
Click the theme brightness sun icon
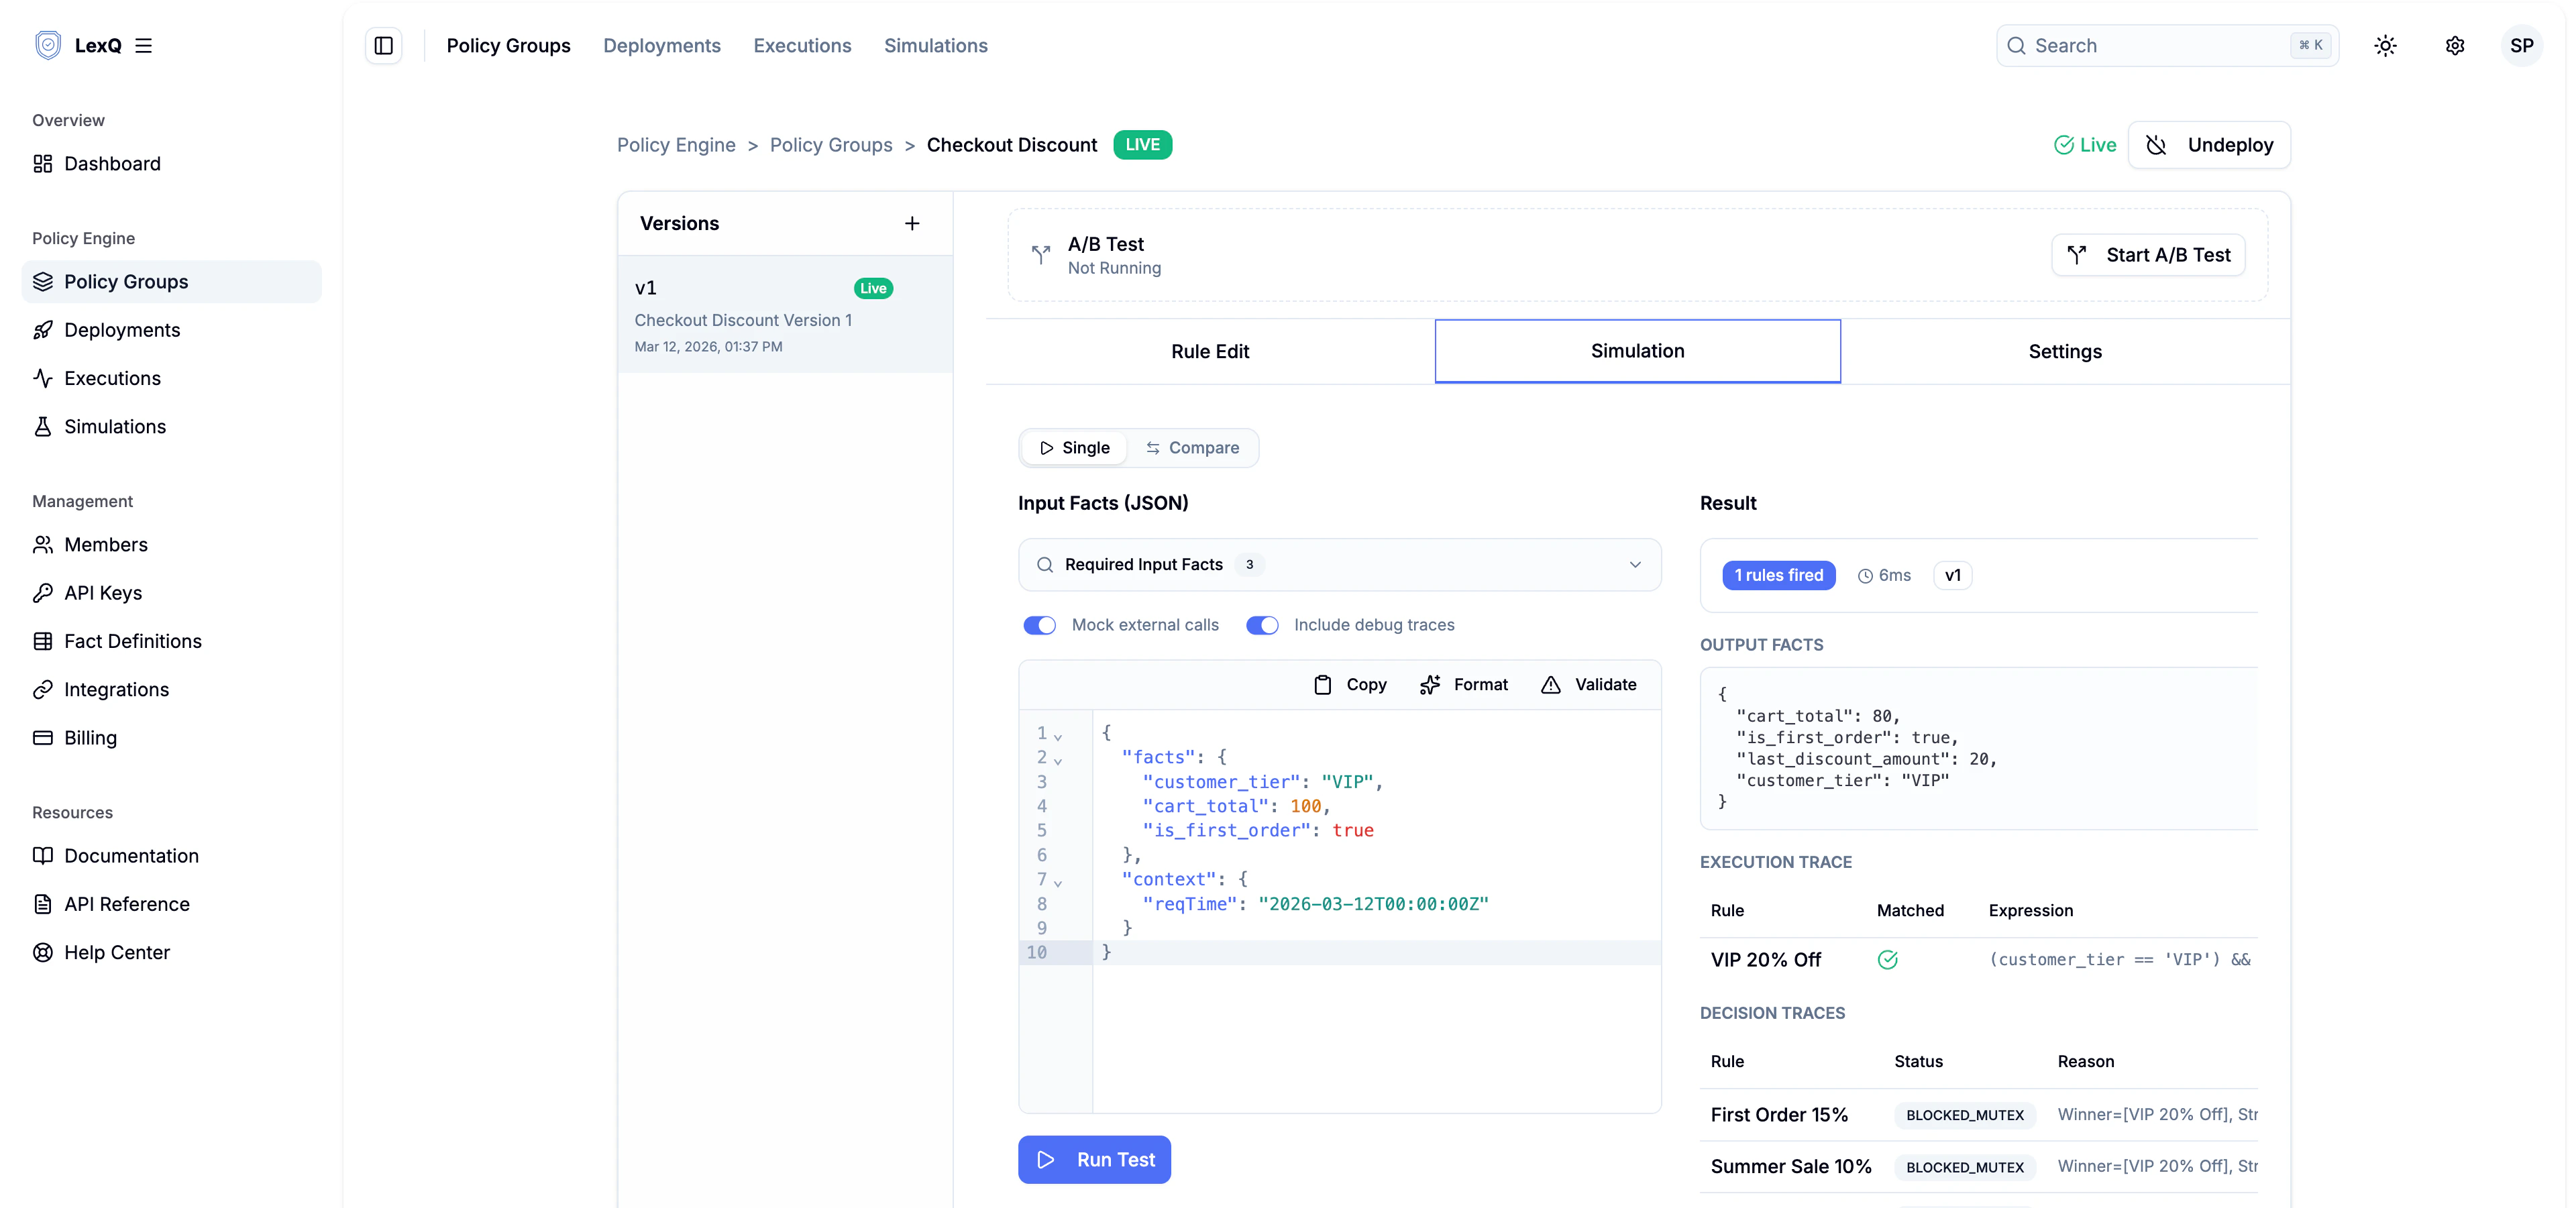(x=2385, y=46)
